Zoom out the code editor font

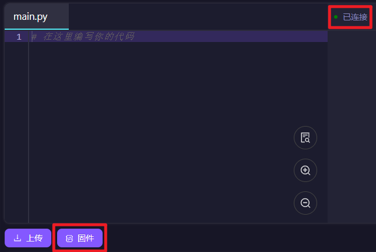pos(305,203)
